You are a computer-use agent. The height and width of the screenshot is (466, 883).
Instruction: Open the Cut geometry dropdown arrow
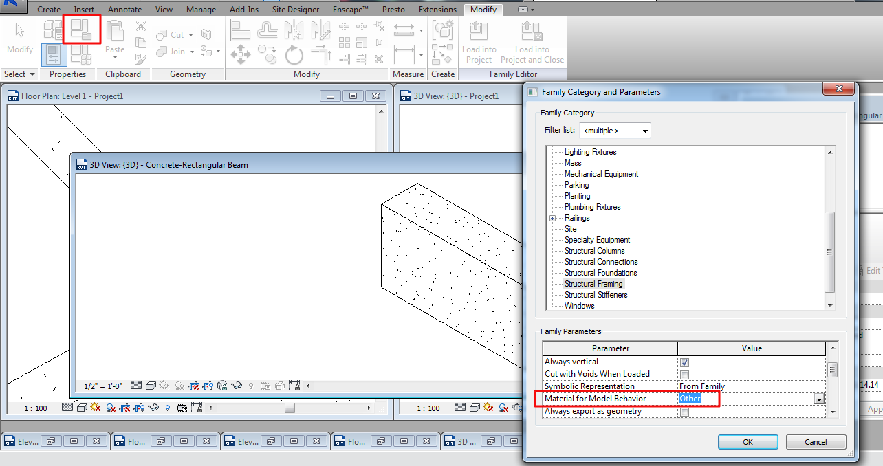pyautogui.click(x=190, y=34)
